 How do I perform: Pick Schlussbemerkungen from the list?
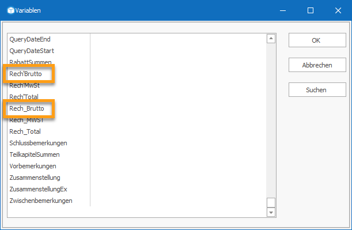point(38,143)
